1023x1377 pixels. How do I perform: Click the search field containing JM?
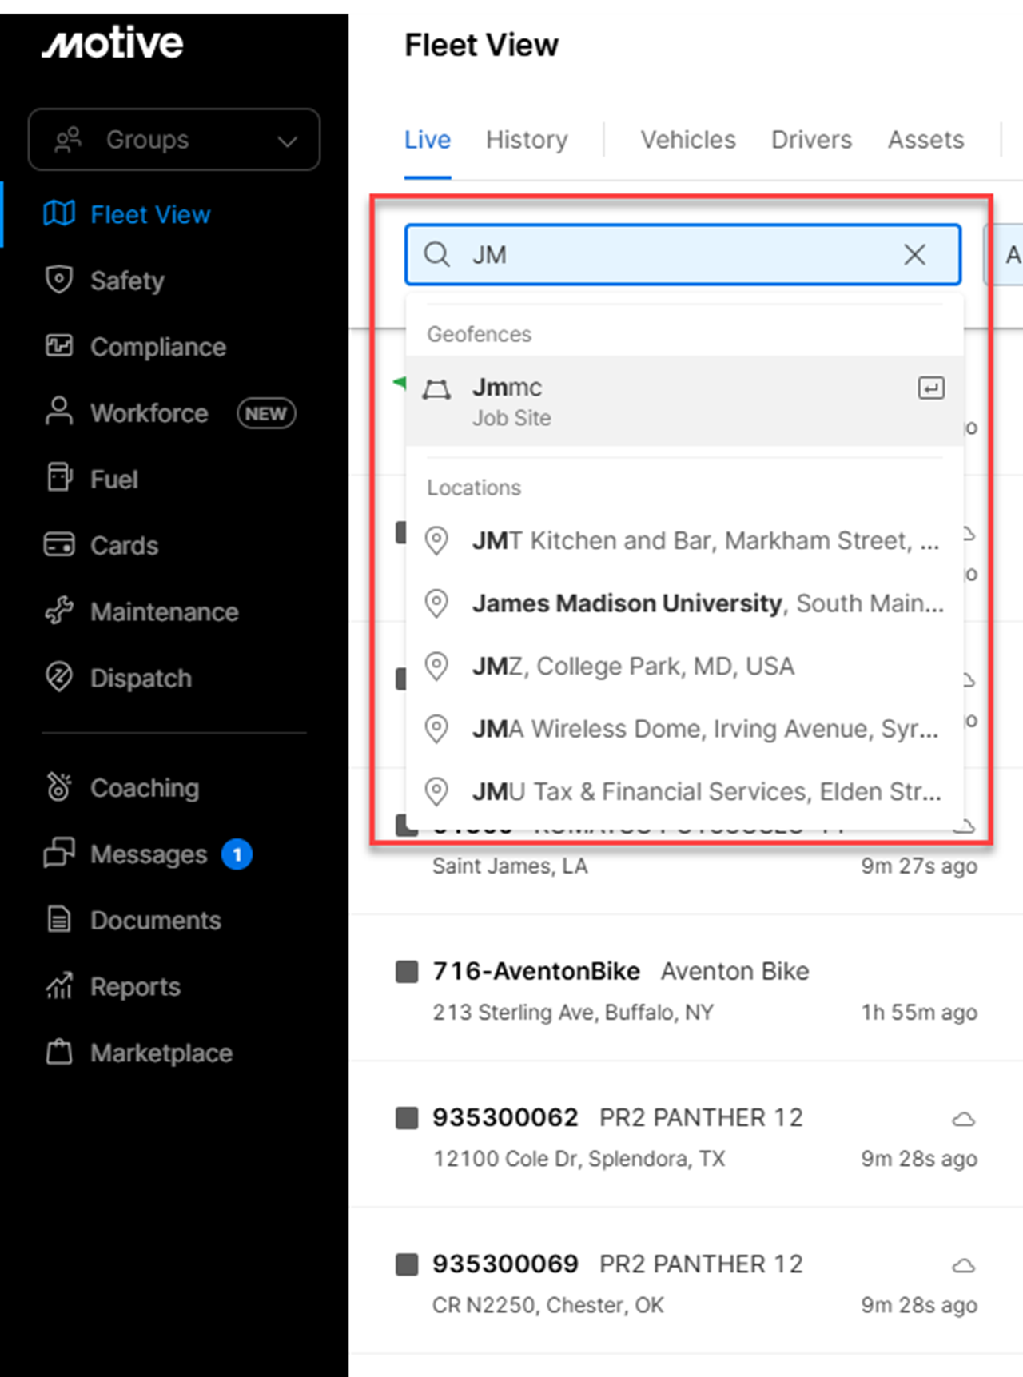(x=683, y=255)
